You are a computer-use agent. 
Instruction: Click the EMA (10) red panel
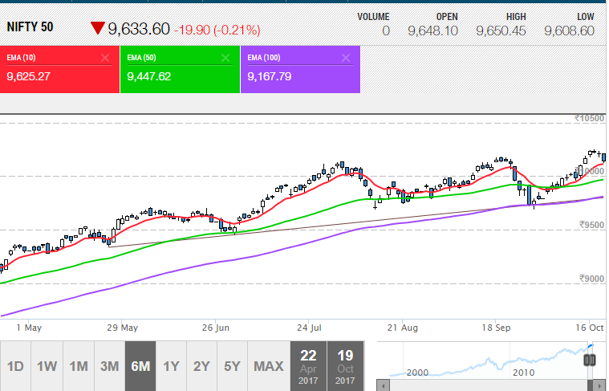[59, 69]
